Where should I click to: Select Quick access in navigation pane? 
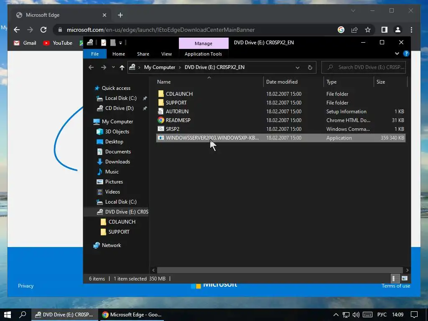pos(116,88)
